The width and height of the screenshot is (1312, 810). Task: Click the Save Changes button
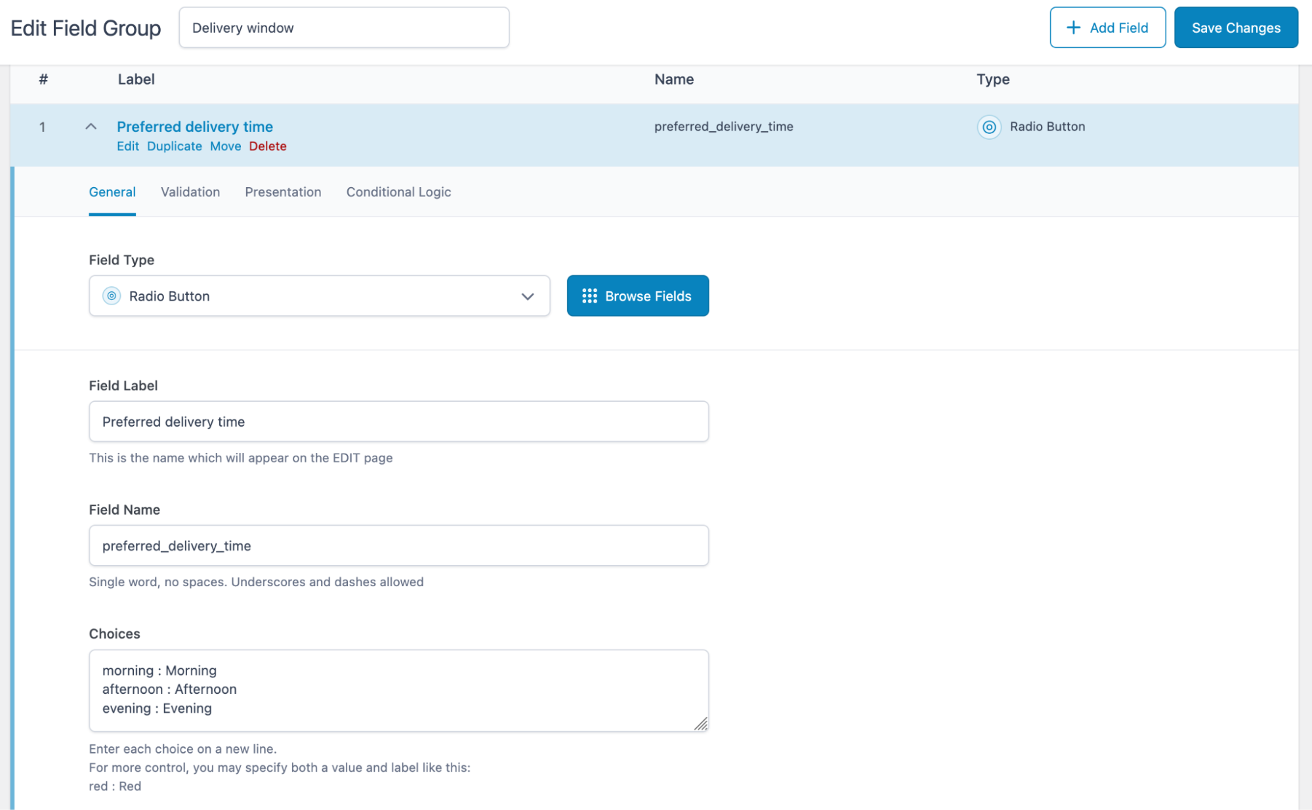click(1235, 27)
